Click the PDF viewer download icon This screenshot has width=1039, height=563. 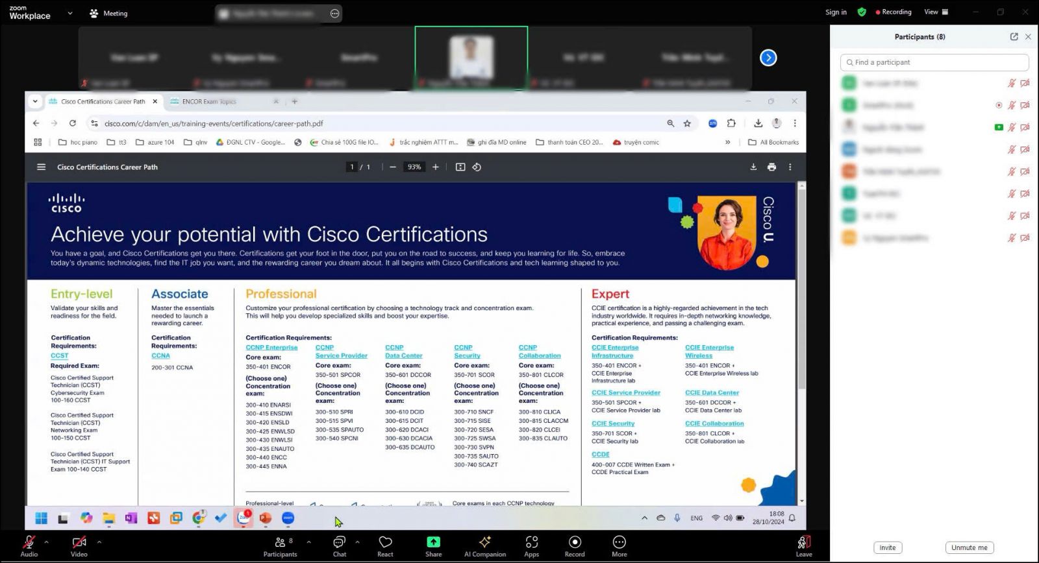[x=753, y=167]
